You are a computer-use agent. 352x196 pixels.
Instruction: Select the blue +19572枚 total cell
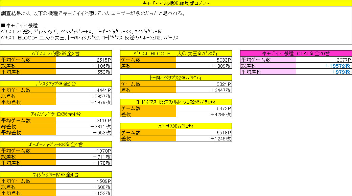point(324,66)
